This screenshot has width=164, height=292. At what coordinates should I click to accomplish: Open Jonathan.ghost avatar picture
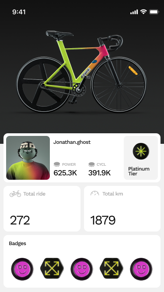coord(28,158)
